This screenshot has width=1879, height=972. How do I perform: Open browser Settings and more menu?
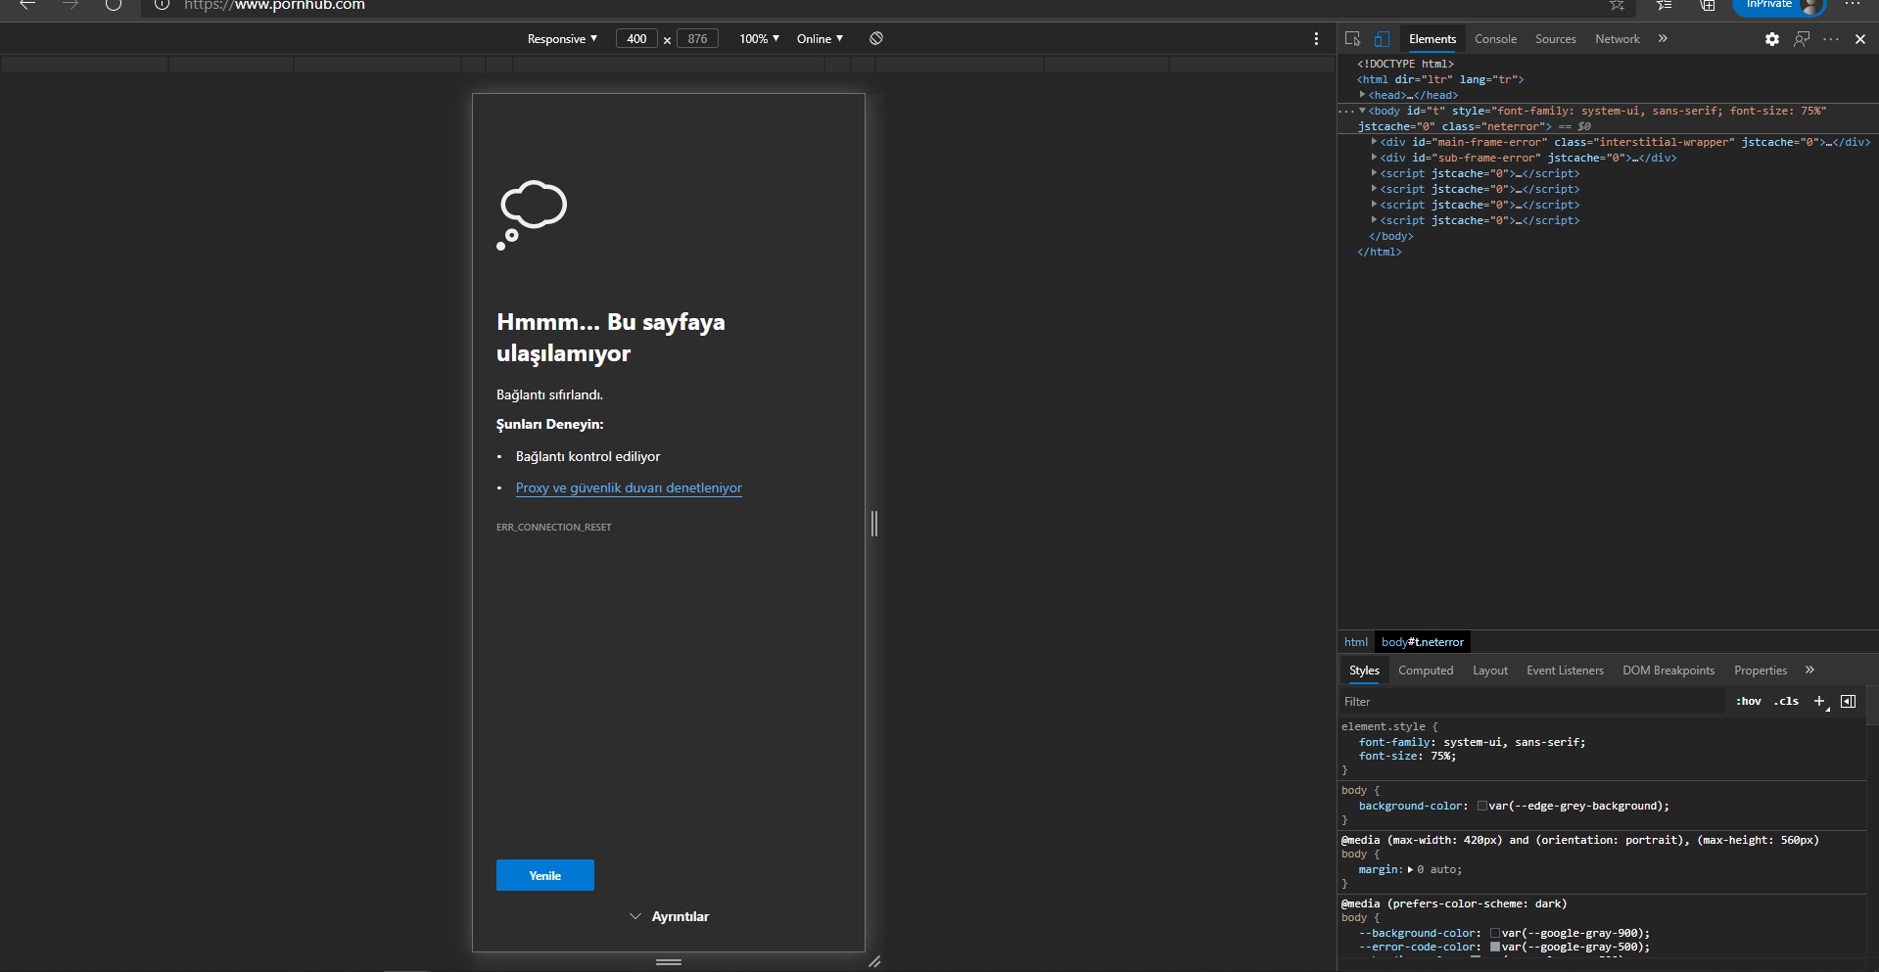1853,5
